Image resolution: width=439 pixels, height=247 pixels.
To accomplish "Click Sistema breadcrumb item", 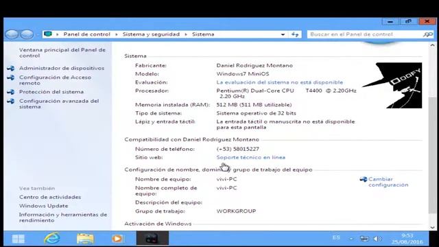I will (203, 34).
